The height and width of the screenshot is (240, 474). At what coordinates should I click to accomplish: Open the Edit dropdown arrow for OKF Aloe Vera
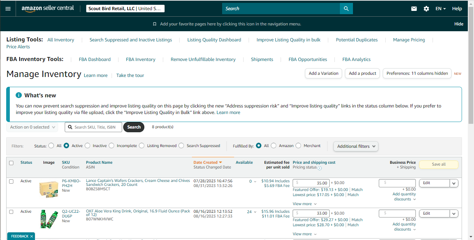[x=454, y=214]
